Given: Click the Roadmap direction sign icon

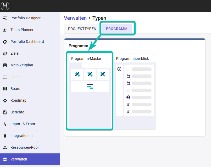Looking at the screenshot, I should [5, 101].
